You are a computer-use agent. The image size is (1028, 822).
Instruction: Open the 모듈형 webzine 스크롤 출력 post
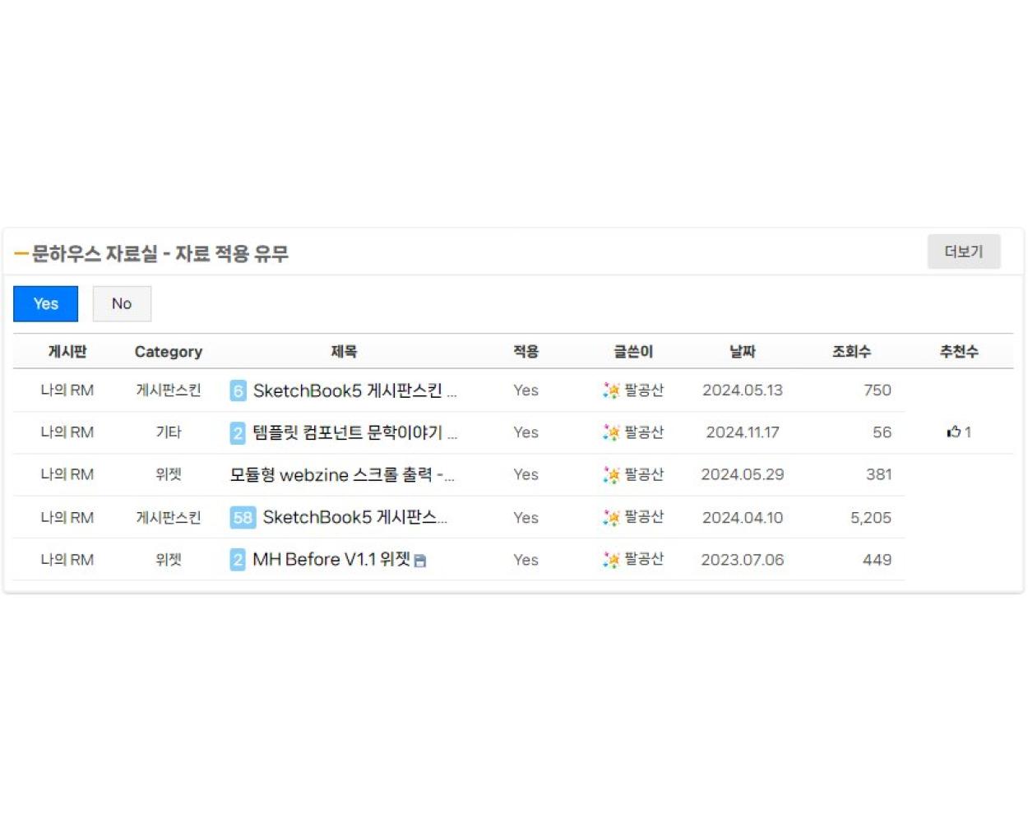point(342,474)
